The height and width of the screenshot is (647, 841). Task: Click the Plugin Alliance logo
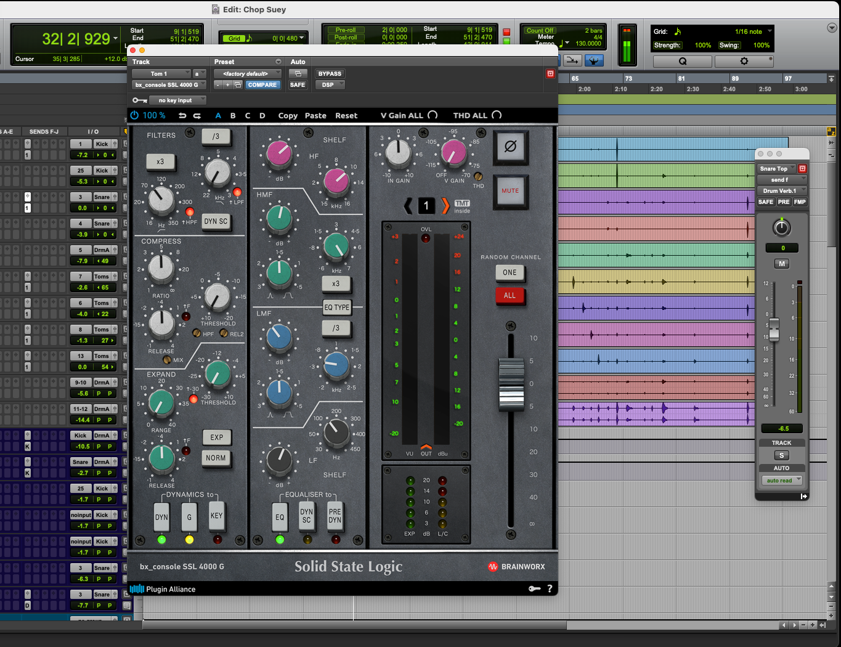(163, 589)
